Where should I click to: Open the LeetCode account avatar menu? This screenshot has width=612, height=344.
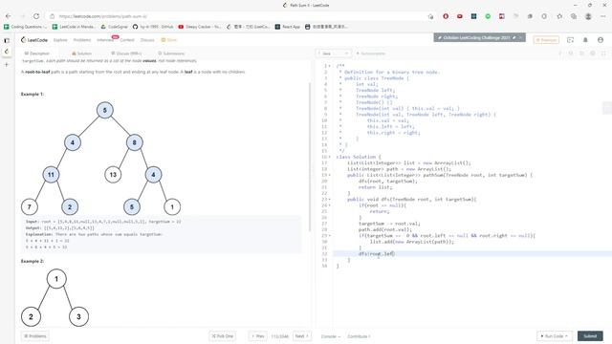[x=601, y=40]
